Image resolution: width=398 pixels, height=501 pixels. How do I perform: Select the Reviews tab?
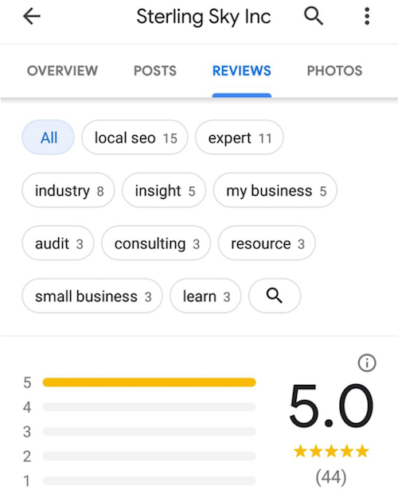tap(242, 71)
